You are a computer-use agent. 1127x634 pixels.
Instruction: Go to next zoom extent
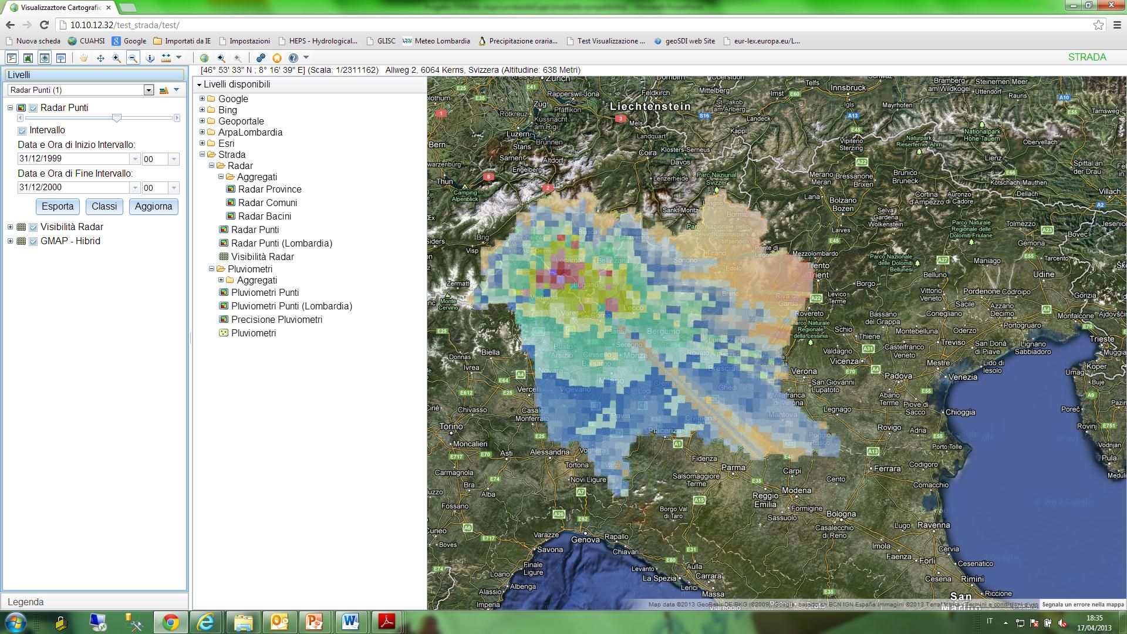click(x=237, y=58)
